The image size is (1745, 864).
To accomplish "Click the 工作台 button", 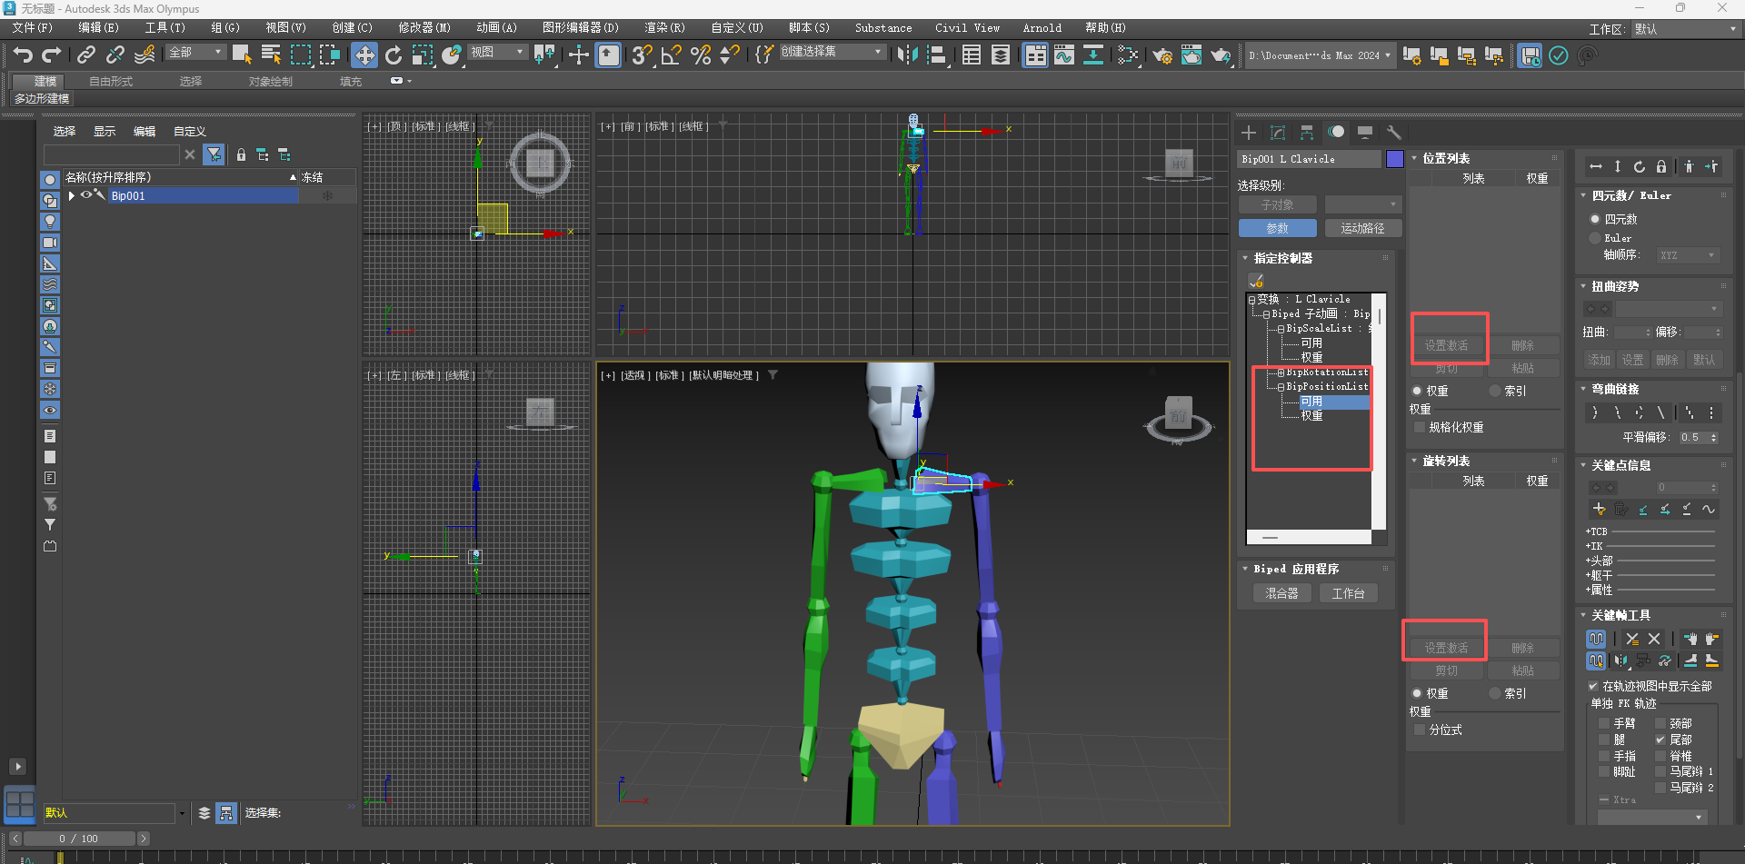I will (x=1348, y=593).
